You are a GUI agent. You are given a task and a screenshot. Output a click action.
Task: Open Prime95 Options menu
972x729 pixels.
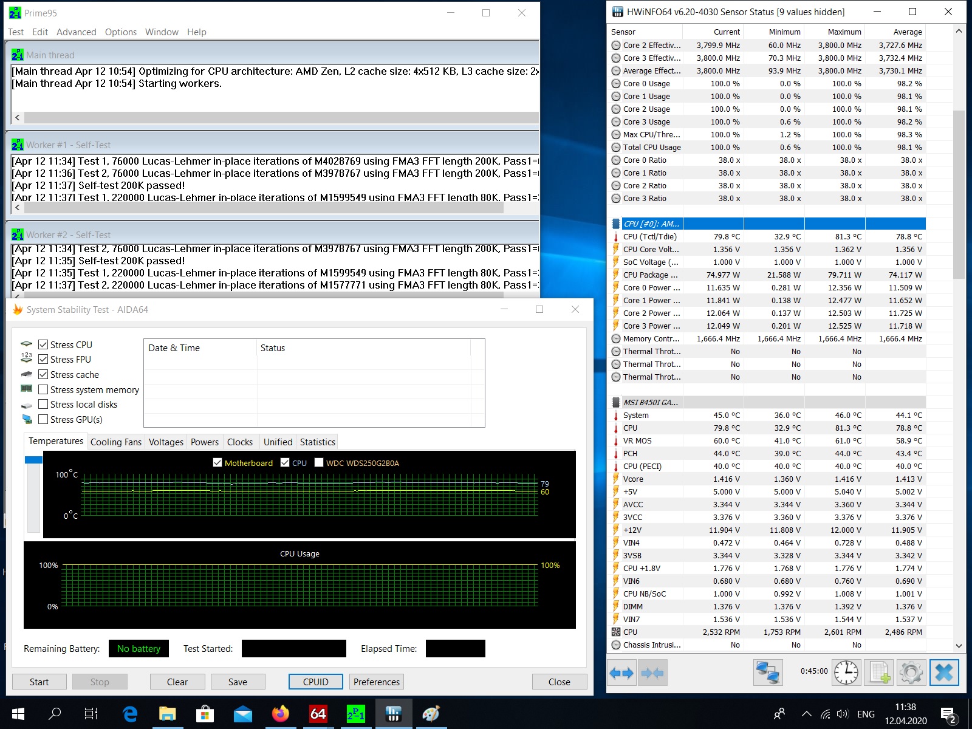[121, 32]
